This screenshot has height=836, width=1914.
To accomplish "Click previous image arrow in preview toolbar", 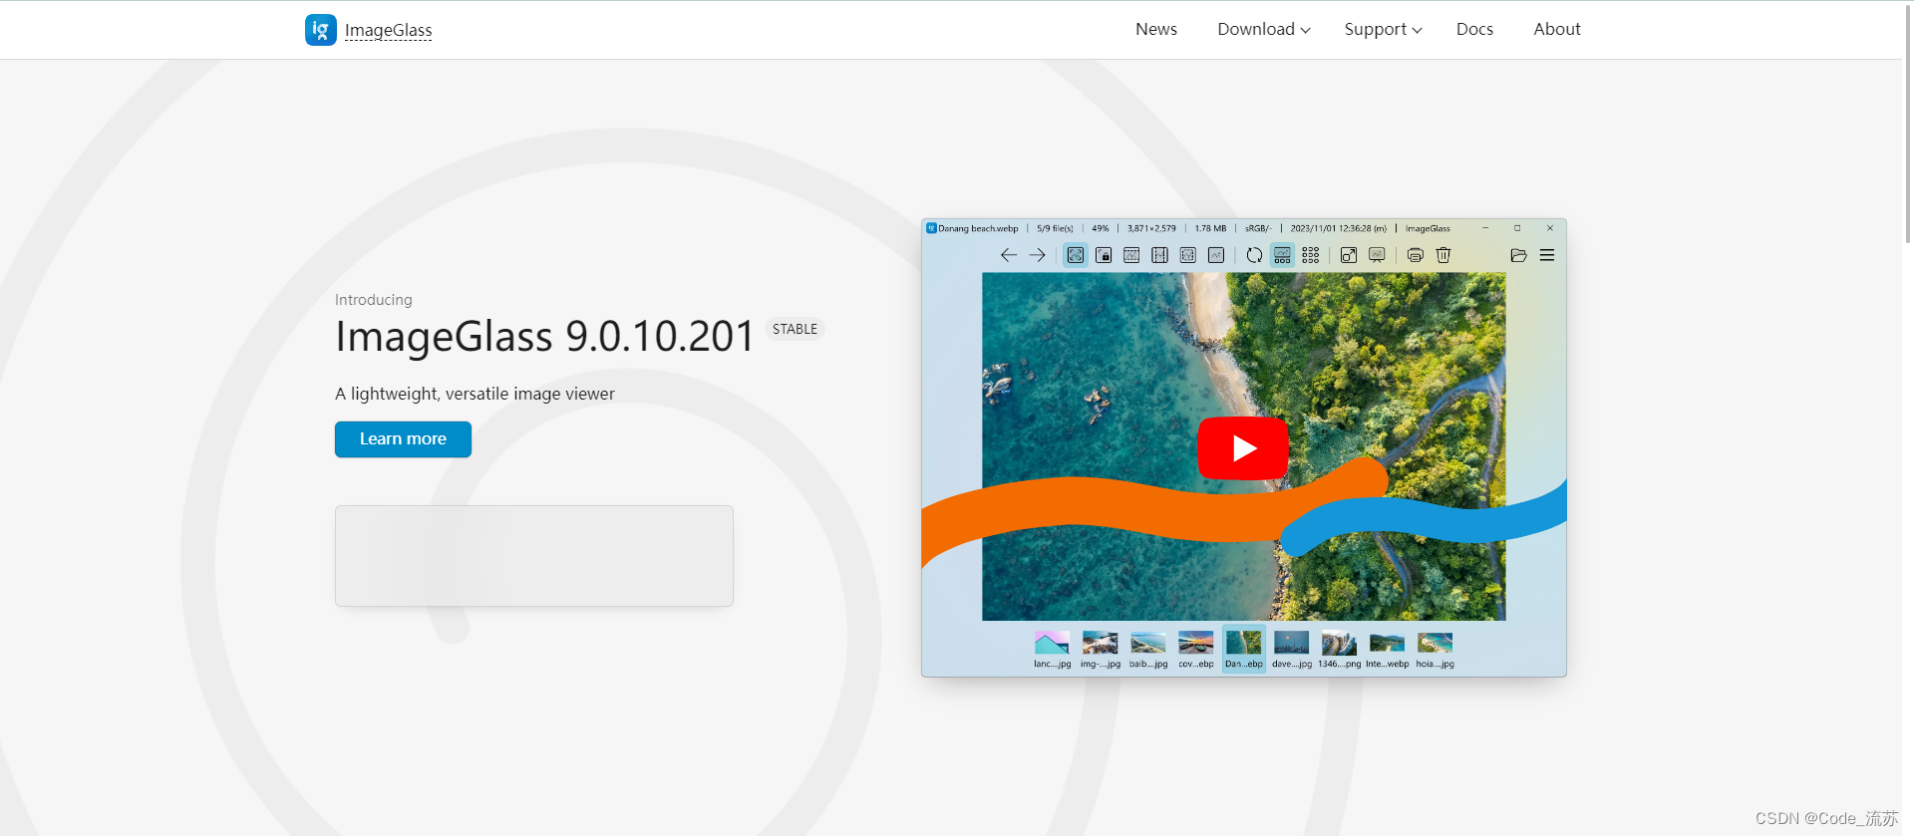I will 1009,255.
